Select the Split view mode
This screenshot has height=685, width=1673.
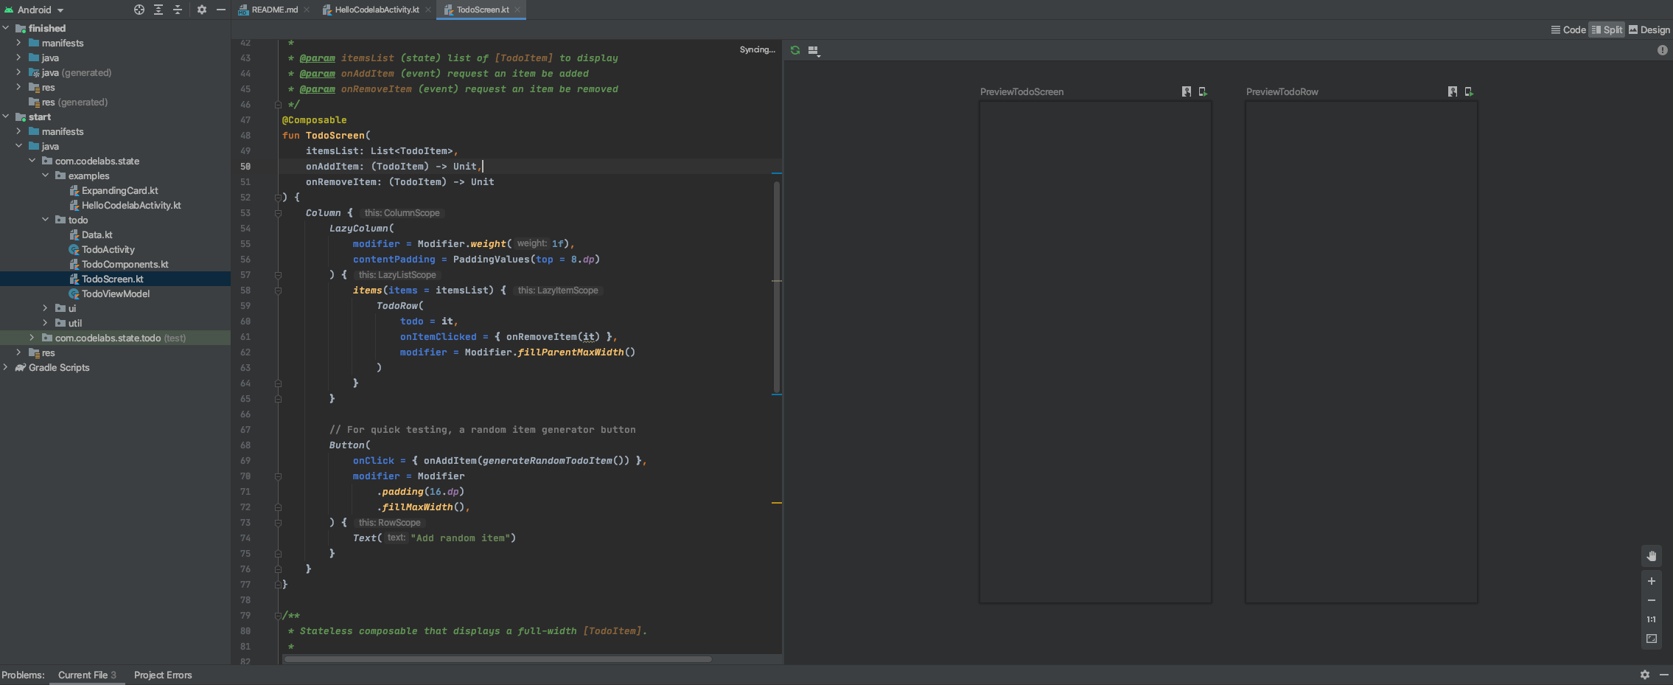[1607, 29]
